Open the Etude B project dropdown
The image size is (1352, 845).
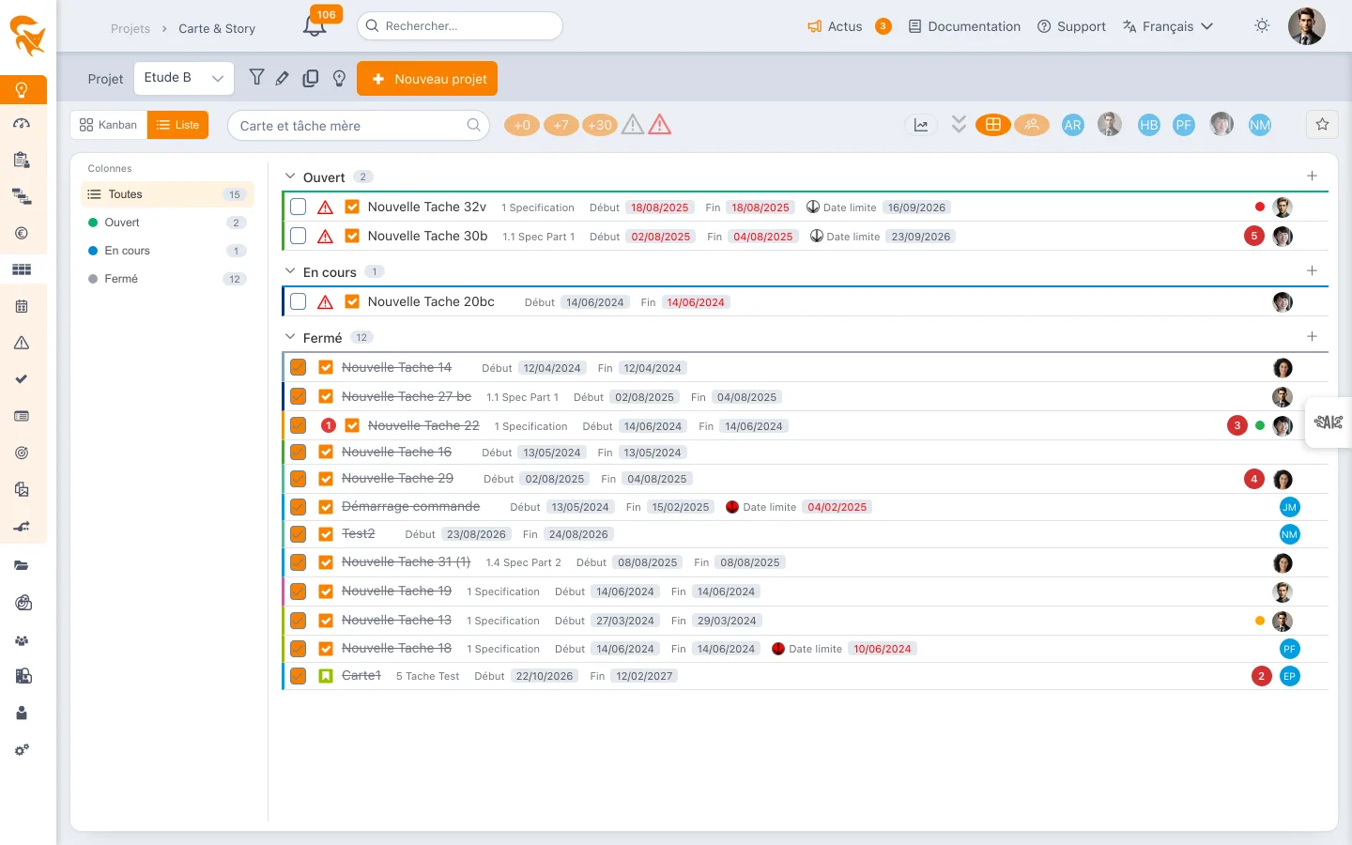tap(184, 78)
